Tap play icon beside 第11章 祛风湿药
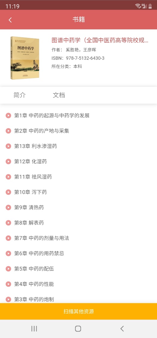Viewport: 157px width, 338px height. [x=8, y=177]
